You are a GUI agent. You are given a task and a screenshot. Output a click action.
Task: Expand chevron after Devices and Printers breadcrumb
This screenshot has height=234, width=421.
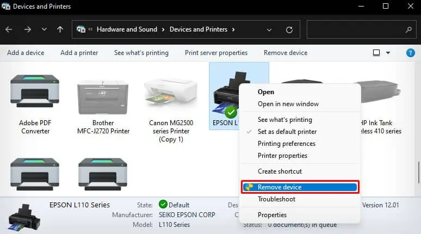[233, 29]
